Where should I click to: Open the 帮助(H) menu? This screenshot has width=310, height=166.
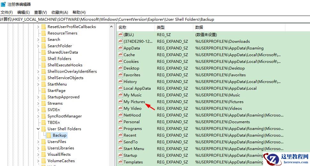coord(79,12)
